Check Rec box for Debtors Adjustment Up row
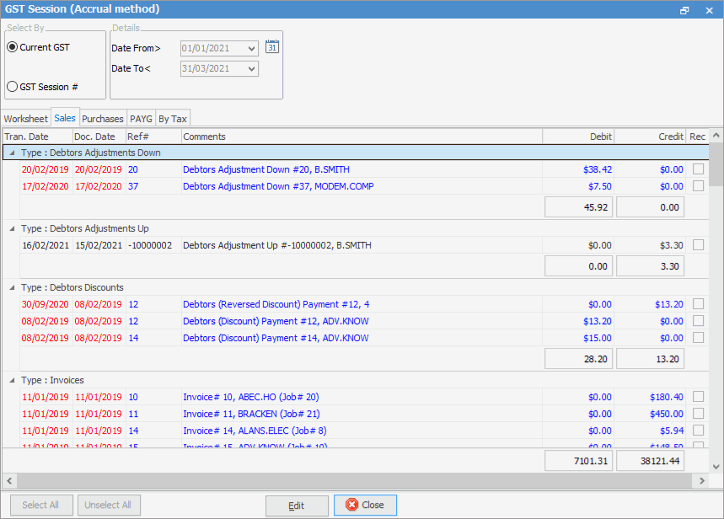Image resolution: width=724 pixels, height=519 pixels. pyautogui.click(x=698, y=244)
